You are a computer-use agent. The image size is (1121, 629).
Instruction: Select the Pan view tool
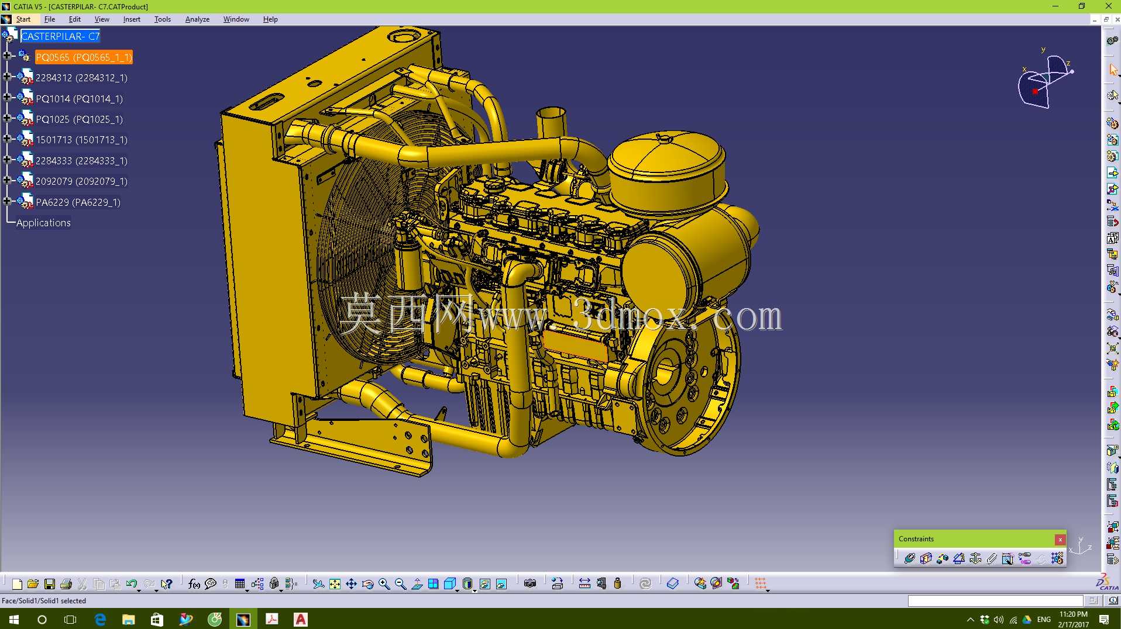[x=351, y=583]
